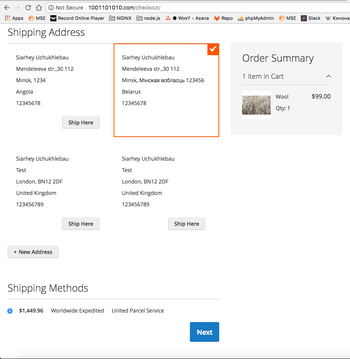
Task: Select the Worldwide Expedited shipping radio button
Action: (x=10, y=311)
